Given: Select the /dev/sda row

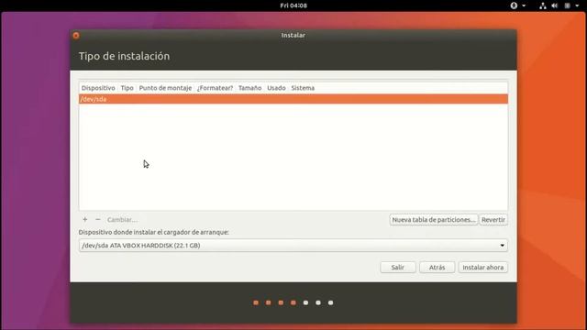Looking at the screenshot, I should click(293, 99).
